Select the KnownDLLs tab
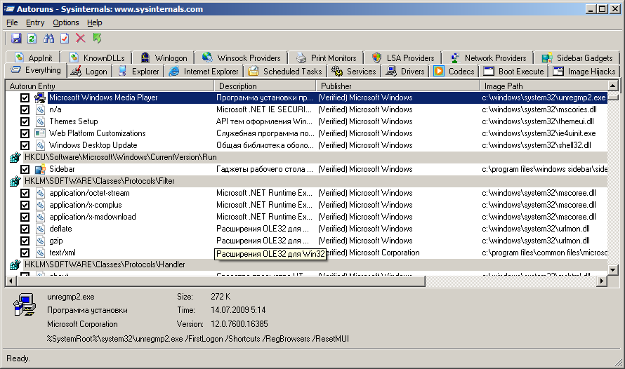Viewport: 625px width, 369px height. point(97,58)
